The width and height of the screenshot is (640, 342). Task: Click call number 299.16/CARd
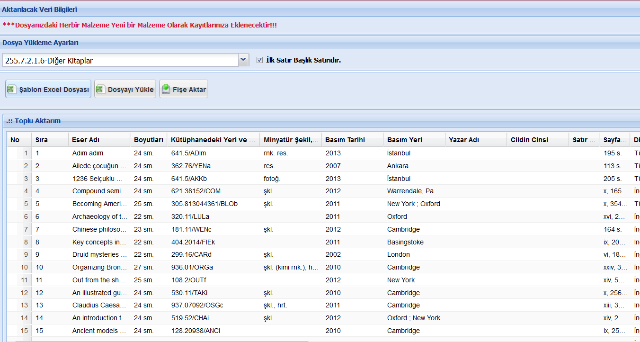pyautogui.click(x=191, y=254)
